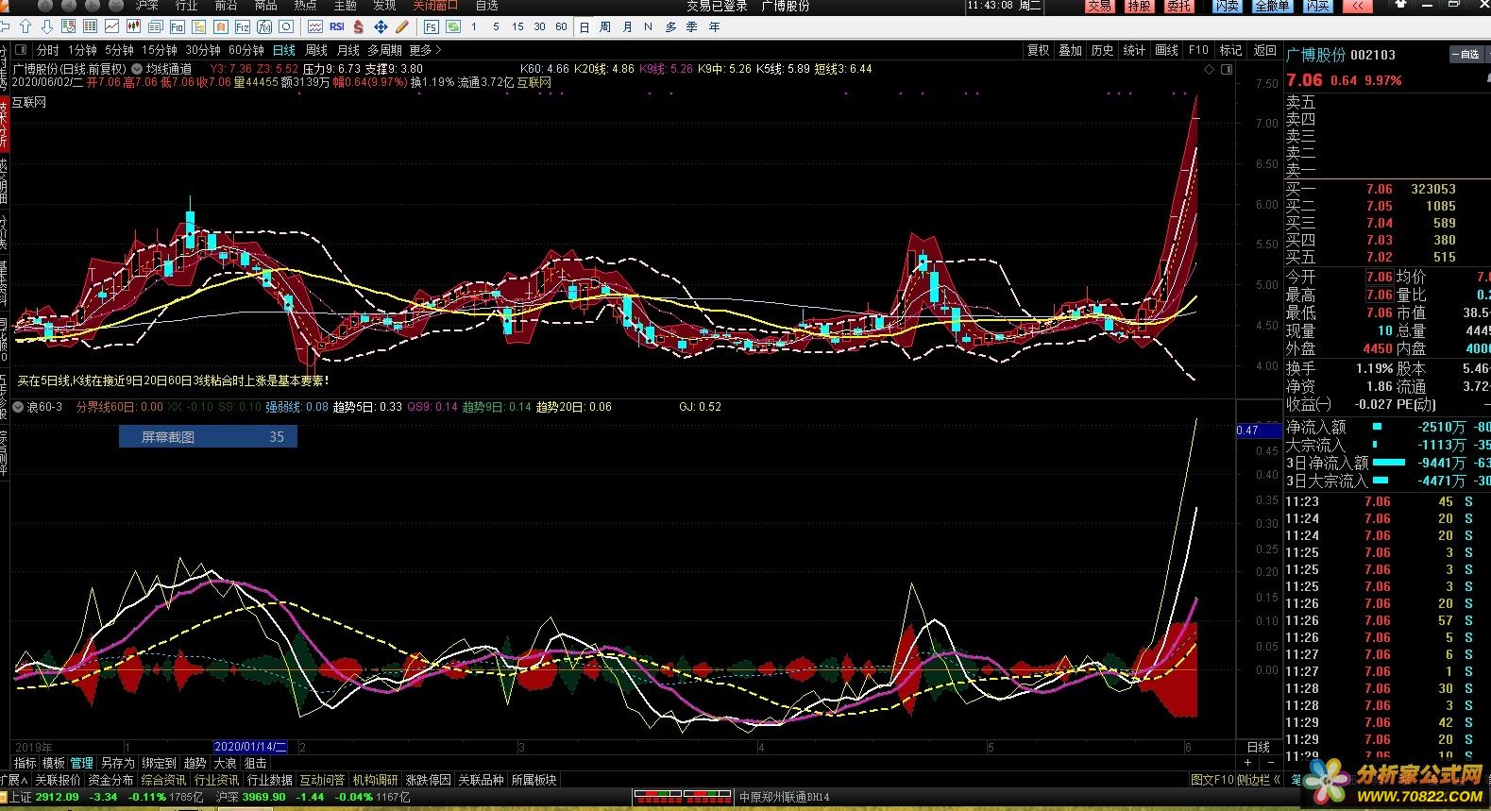Click the blue 全撤单 button
The width and height of the screenshot is (1491, 811).
tap(1272, 6)
